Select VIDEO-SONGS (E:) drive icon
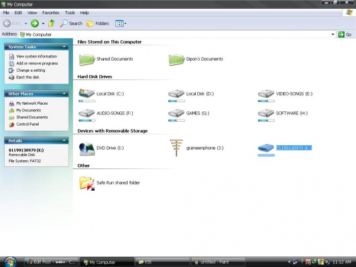 coord(266,94)
